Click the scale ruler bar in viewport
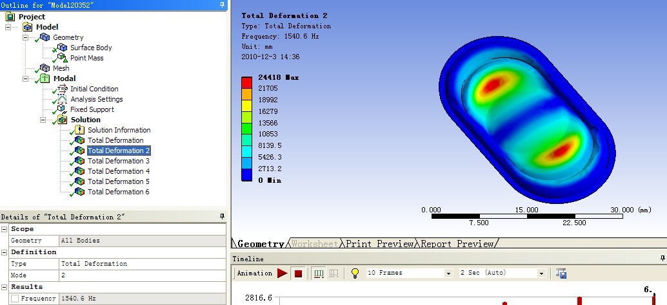The image size is (667, 305). (x=527, y=216)
